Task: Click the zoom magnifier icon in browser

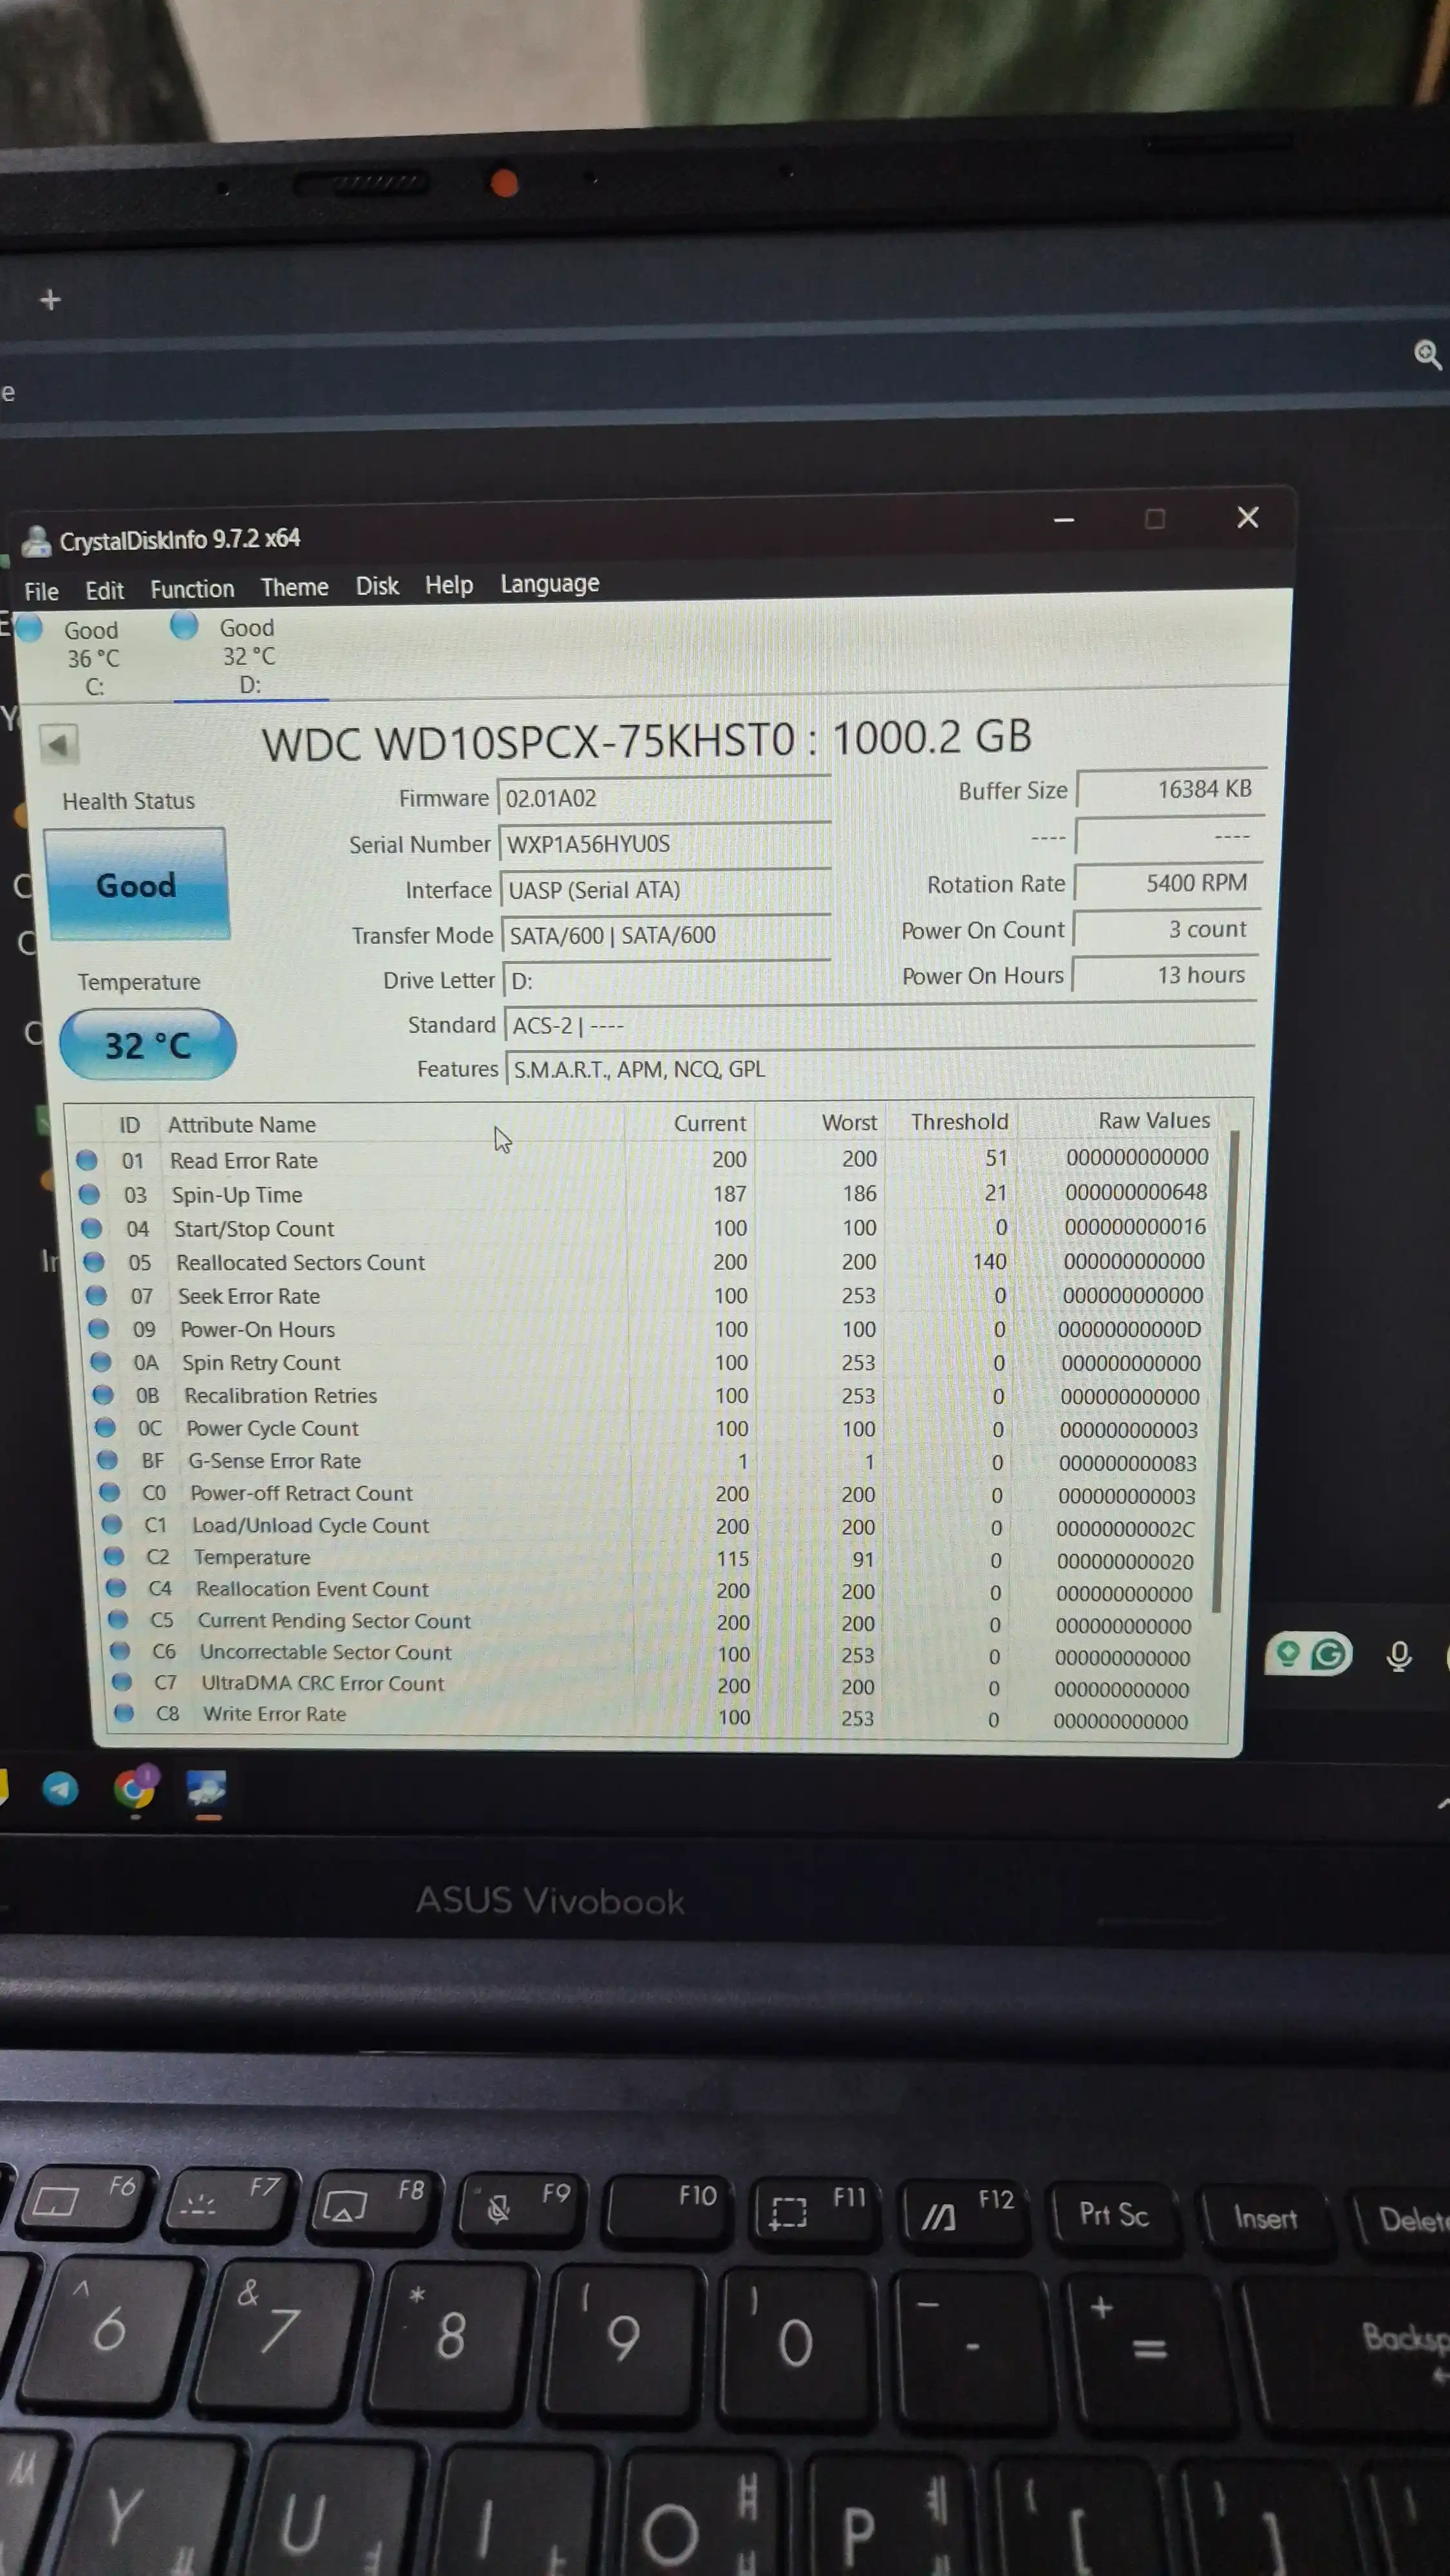Action: coord(1427,354)
